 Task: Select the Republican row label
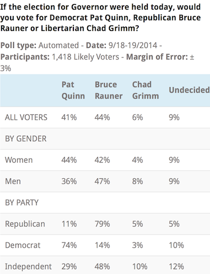[25, 224]
